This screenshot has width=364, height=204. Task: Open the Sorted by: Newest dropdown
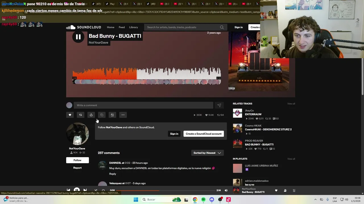pyautogui.click(x=207, y=153)
